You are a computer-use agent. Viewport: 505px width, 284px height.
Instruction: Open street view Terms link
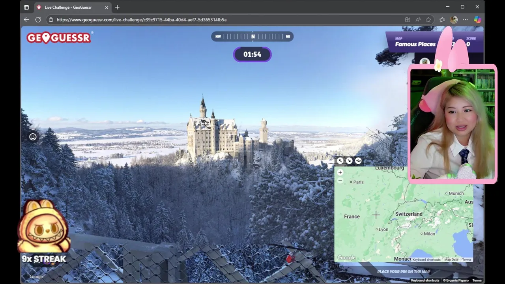point(477,280)
